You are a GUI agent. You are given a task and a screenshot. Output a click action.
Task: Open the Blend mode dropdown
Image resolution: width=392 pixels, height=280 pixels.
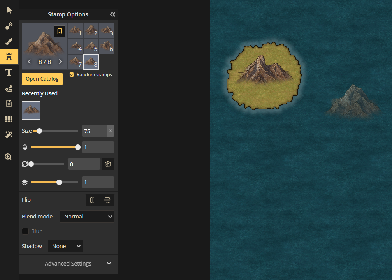(x=87, y=217)
